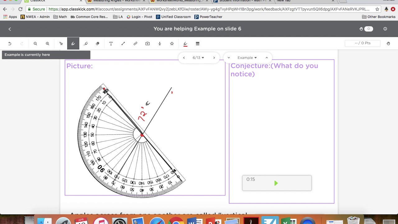Image resolution: width=398 pixels, height=224 pixels.
Task: Open the PowerTeacher bookmark
Action: click(208, 17)
